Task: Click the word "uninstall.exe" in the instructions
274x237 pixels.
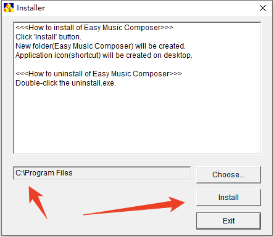Action: tap(93, 83)
